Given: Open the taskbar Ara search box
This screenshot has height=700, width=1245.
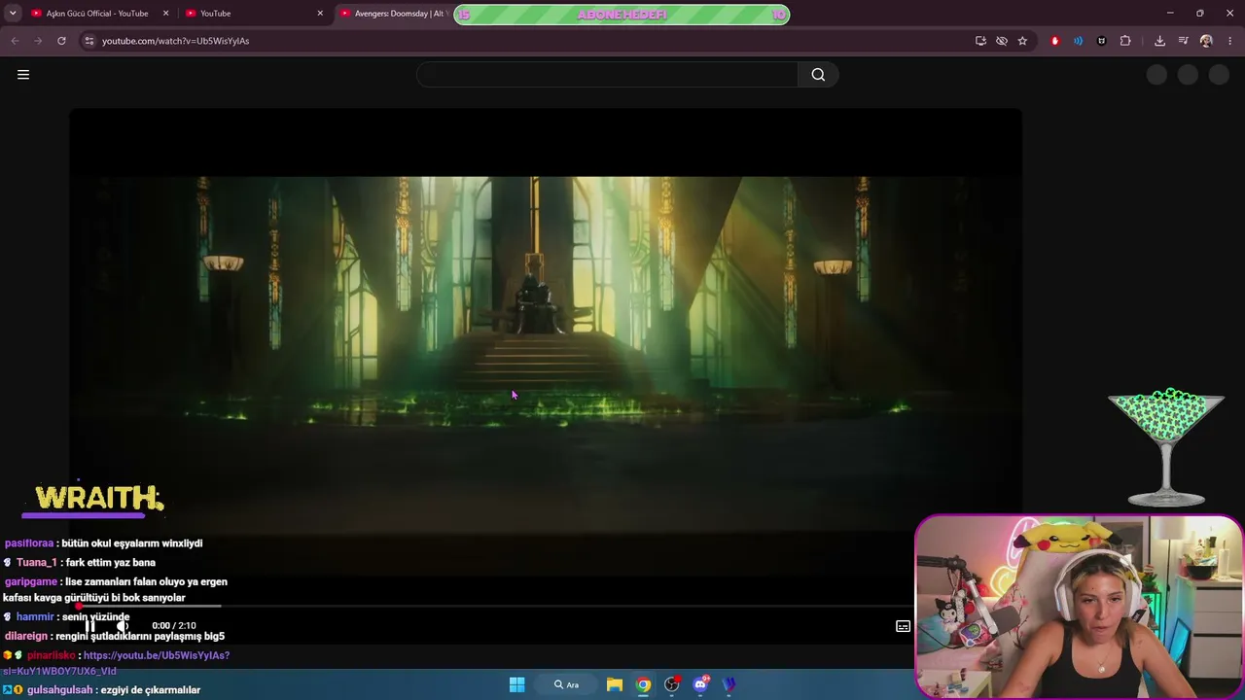Looking at the screenshot, I should (566, 684).
